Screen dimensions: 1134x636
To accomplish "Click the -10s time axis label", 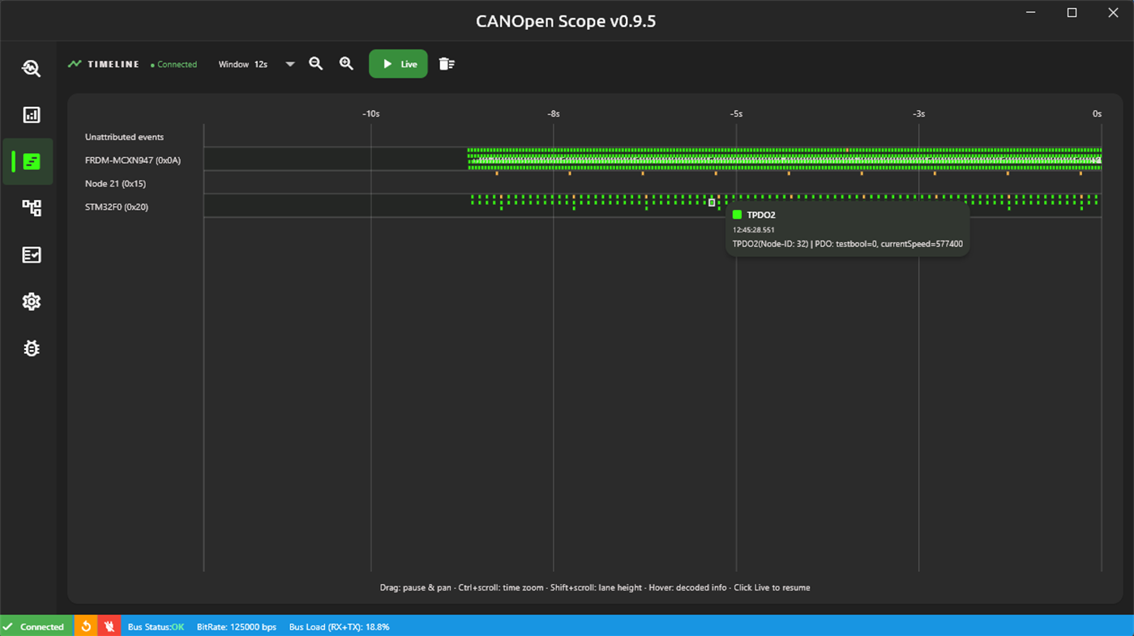I will coord(370,114).
